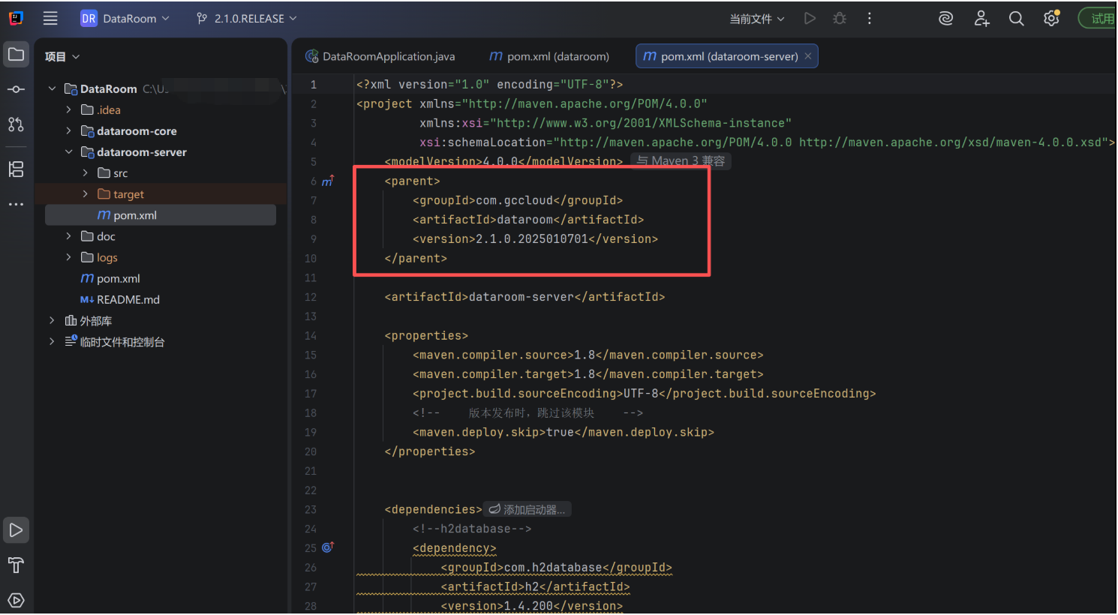Click the dataroom-server artifactId line

click(524, 297)
